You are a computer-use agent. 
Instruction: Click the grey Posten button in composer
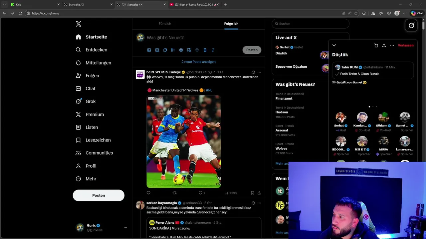tap(252, 50)
